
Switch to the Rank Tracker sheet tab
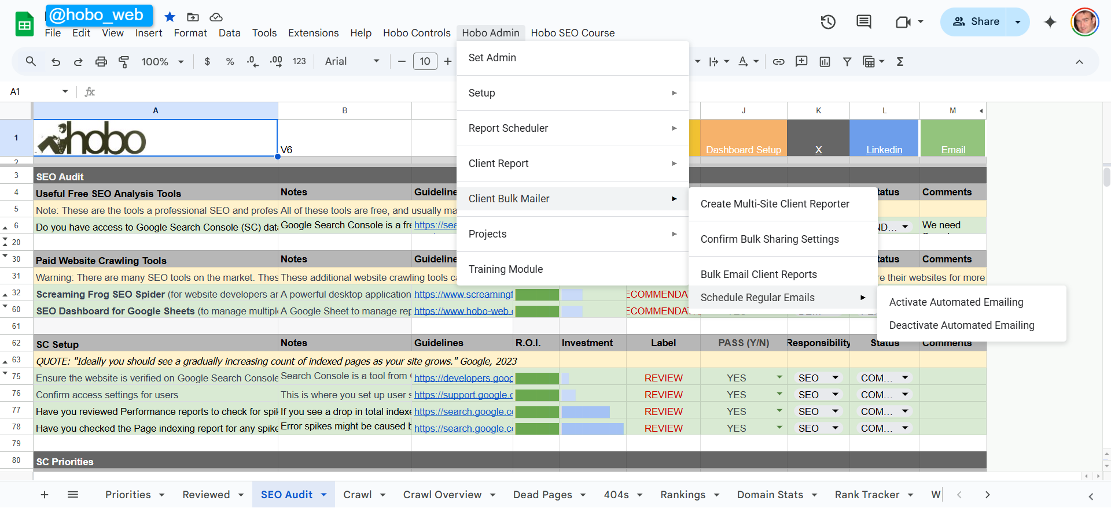(x=867, y=495)
